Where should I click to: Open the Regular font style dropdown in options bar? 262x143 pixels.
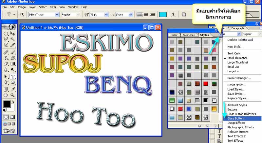click(x=78, y=15)
